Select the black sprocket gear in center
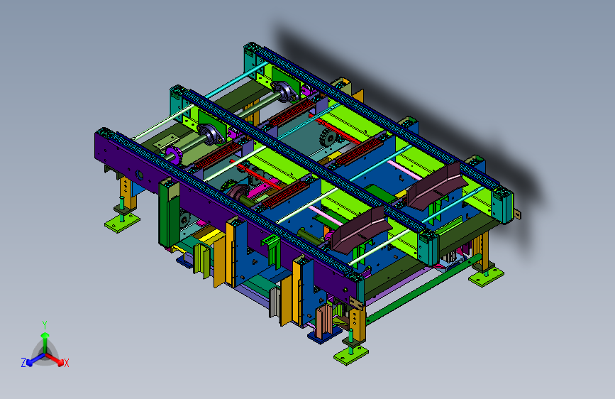This screenshot has height=399, width=615. click(328, 138)
